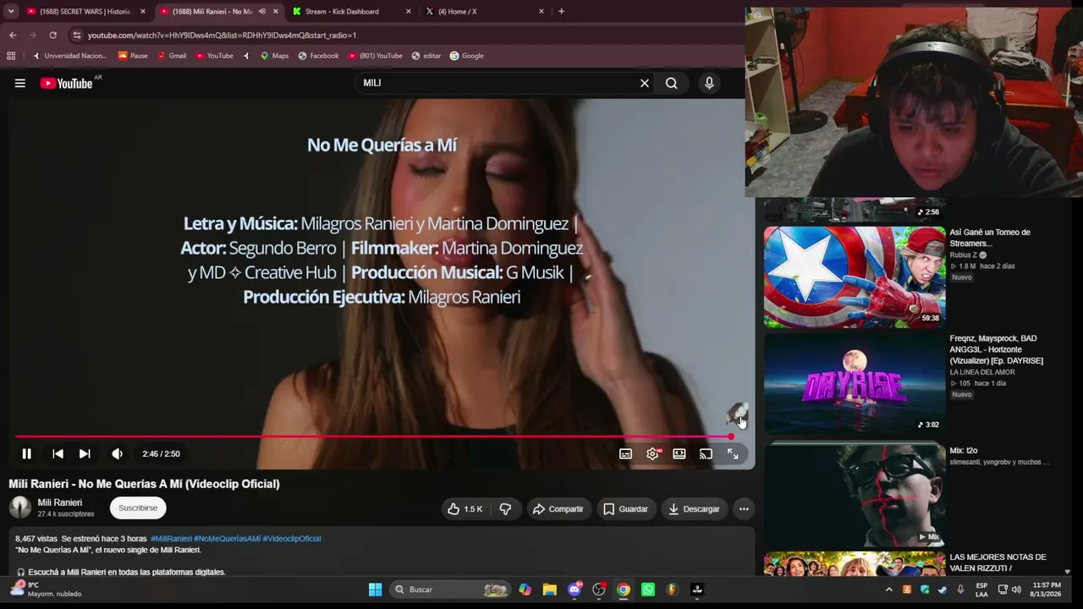
Task: Show hidden system tray icons chevron
Action: pyautogui.click(x=888, y=590)
